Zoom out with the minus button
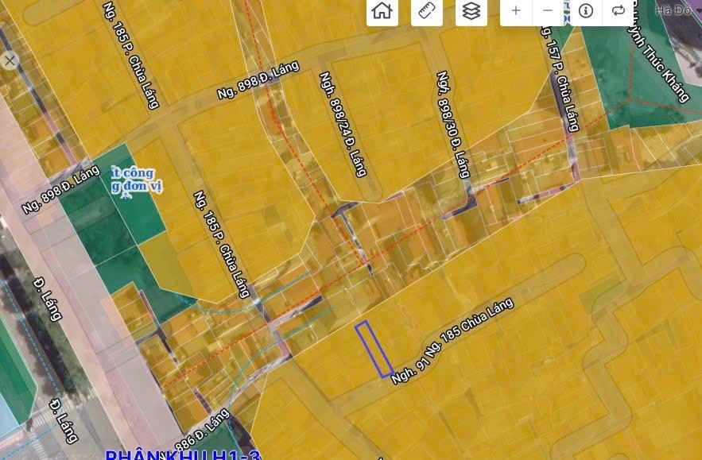Screen dimensions: 702x460 pos(548,11)
